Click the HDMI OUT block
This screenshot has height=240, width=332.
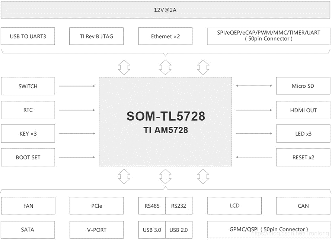tap(303, 110)
